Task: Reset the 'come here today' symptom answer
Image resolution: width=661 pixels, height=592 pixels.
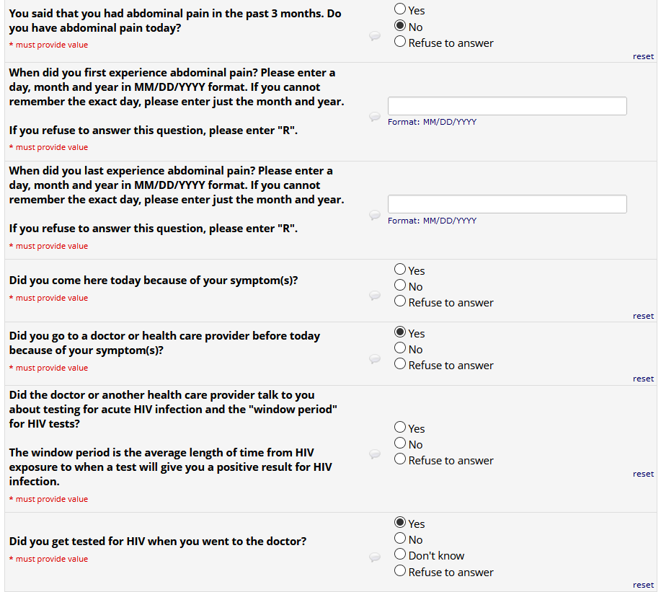Action: click(x=643, y=316)
